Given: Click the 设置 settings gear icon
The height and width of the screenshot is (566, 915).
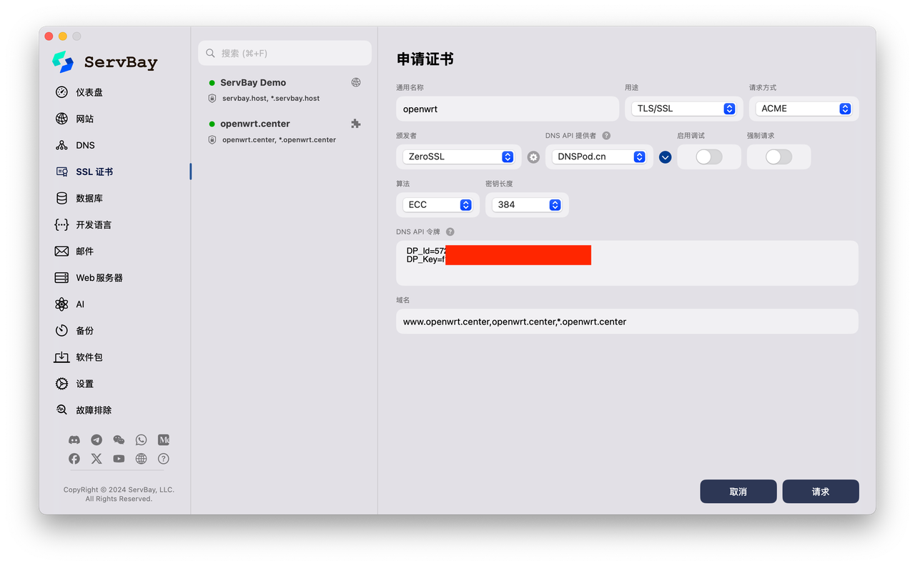Looking at the screenshot, I should 62,384.
